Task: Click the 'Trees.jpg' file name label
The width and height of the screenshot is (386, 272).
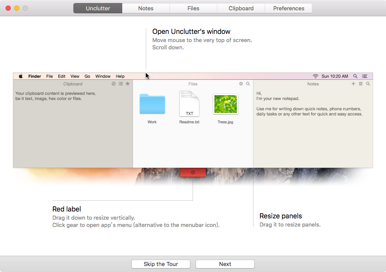Action: point(225,122)
